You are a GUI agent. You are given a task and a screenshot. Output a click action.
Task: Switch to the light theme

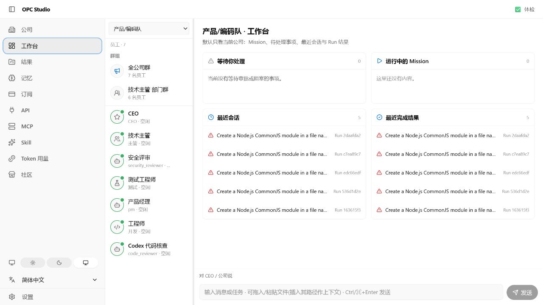[x=33, y=263]
